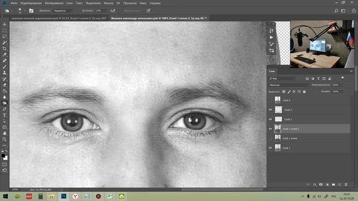The width and height of the screenshot is (358, 201).
Task: Open the brush settings panel icon
Action: [31, 11]
